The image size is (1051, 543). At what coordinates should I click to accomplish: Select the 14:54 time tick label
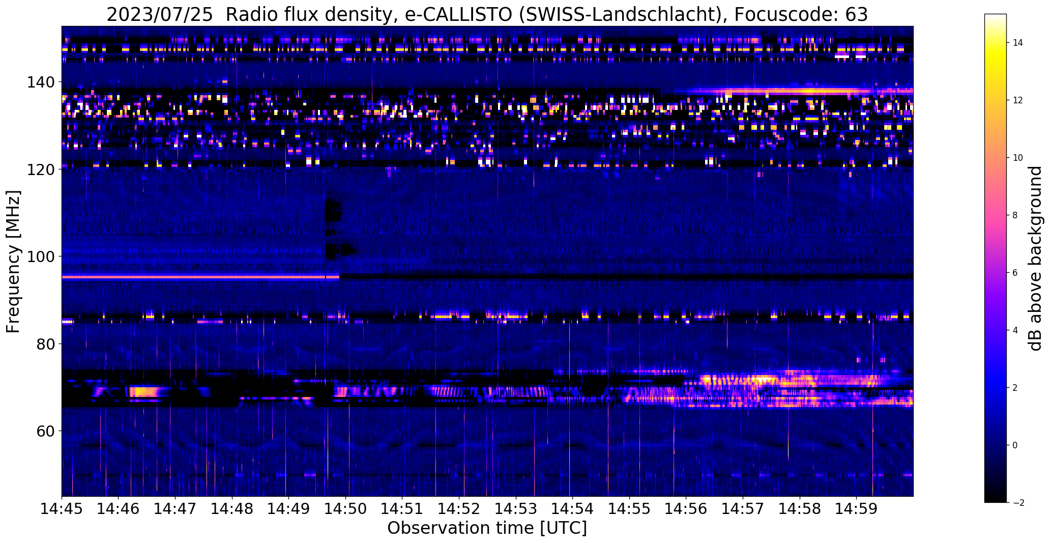pos(573,508)
